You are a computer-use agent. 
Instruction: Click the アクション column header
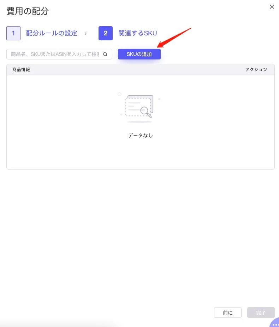(256, 70)
